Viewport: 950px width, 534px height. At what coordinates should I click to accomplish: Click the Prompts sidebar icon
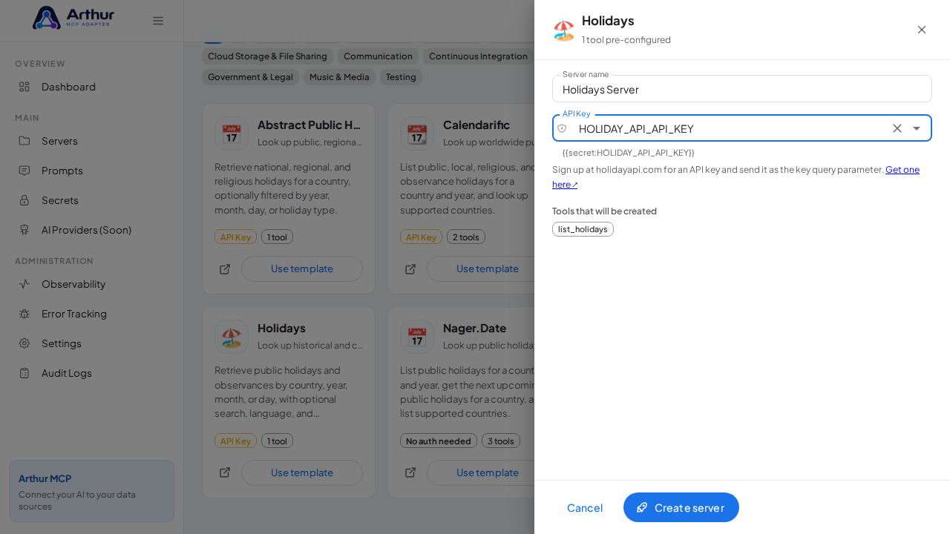(x=24, y=171)
